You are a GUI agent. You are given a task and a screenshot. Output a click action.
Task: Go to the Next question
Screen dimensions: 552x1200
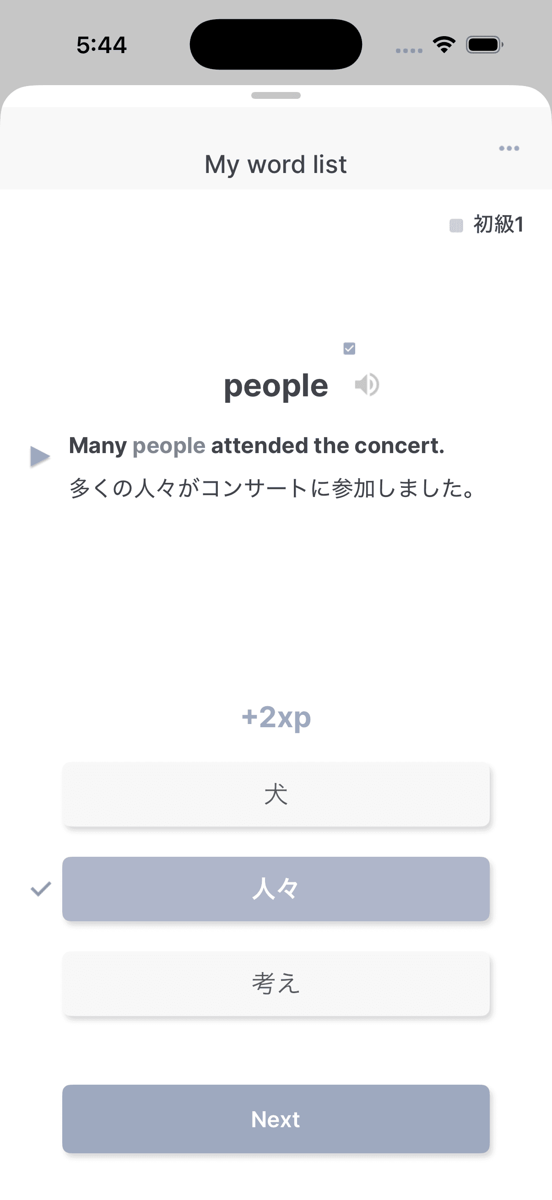tap(276, 1119)
